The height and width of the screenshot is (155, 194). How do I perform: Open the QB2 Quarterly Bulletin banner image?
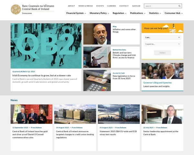point(46,46)
